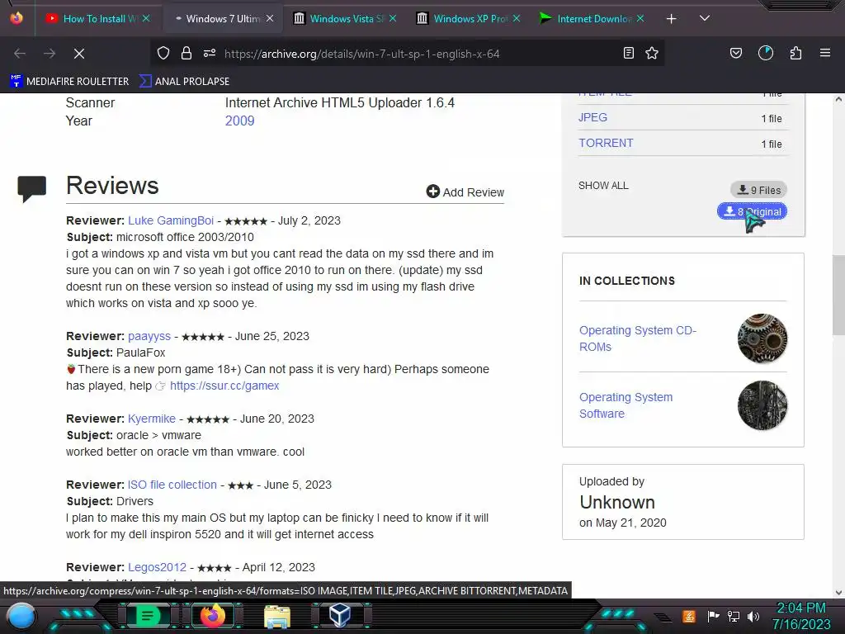This screenshot has height=634, width=845.
Task: Click the Reviews speech bubble icon
Action: (32, 189)
